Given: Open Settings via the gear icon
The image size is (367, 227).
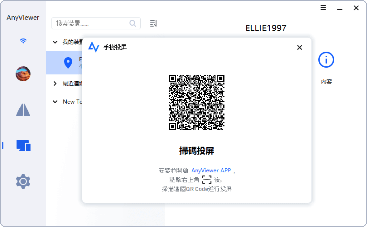Looking at the screenshot, I should (23, 181).
